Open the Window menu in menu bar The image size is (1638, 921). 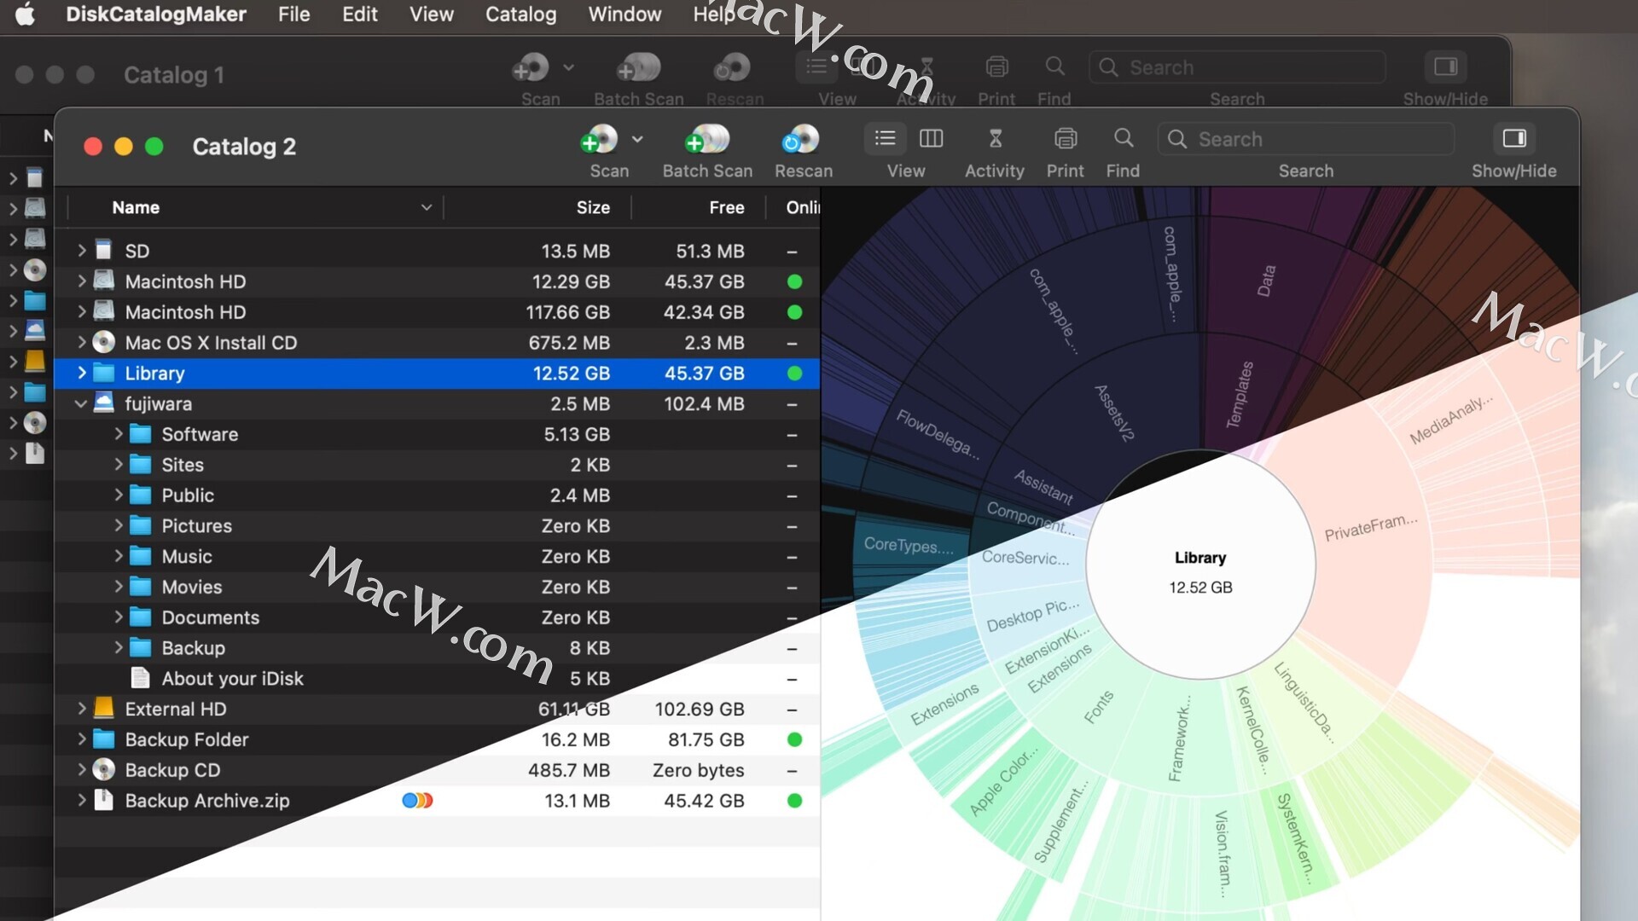(x=624, y=14)
